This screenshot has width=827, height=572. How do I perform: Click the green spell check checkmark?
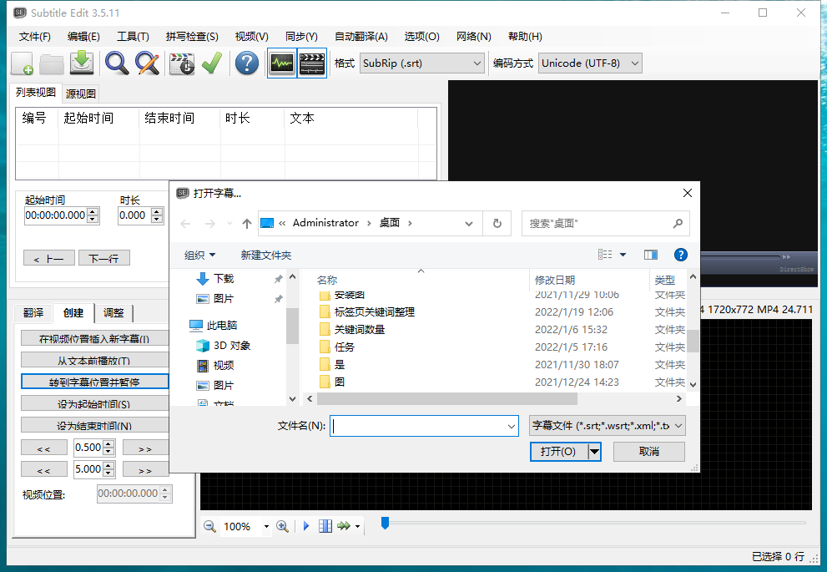211,63
